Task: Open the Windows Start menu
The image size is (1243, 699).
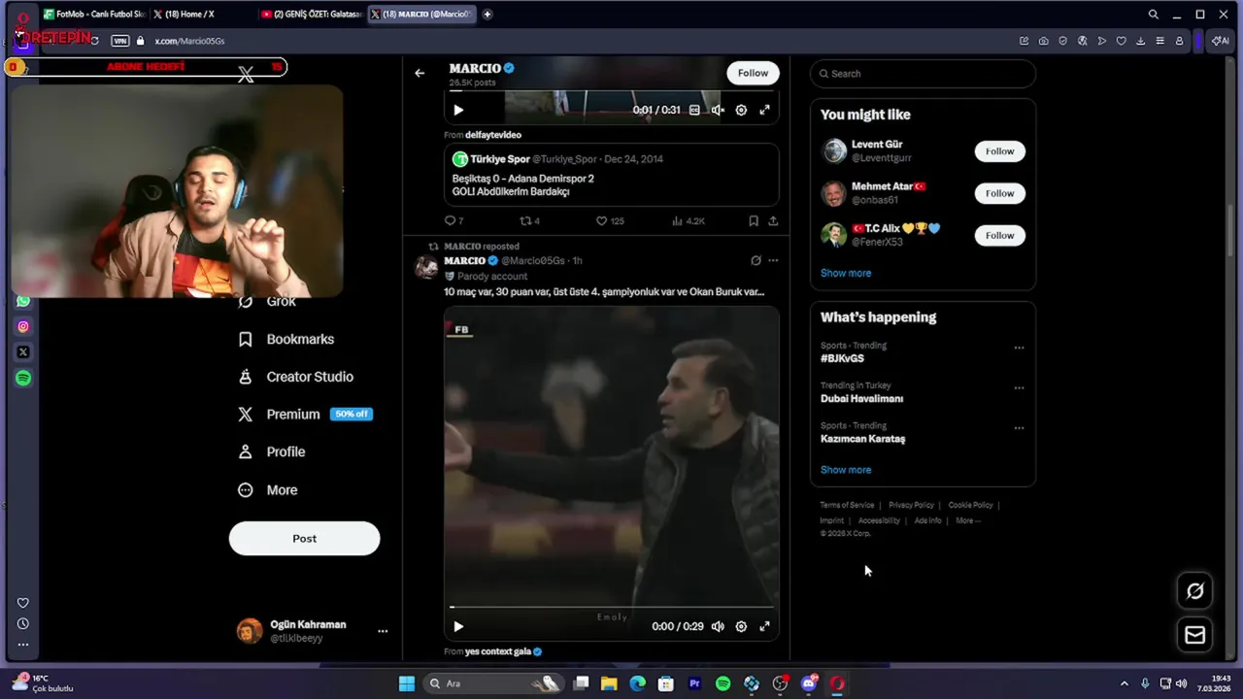Action: (407, 683)
